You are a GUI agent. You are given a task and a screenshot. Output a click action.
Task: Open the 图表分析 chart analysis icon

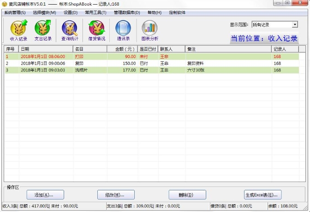click(x=149, y=30)
